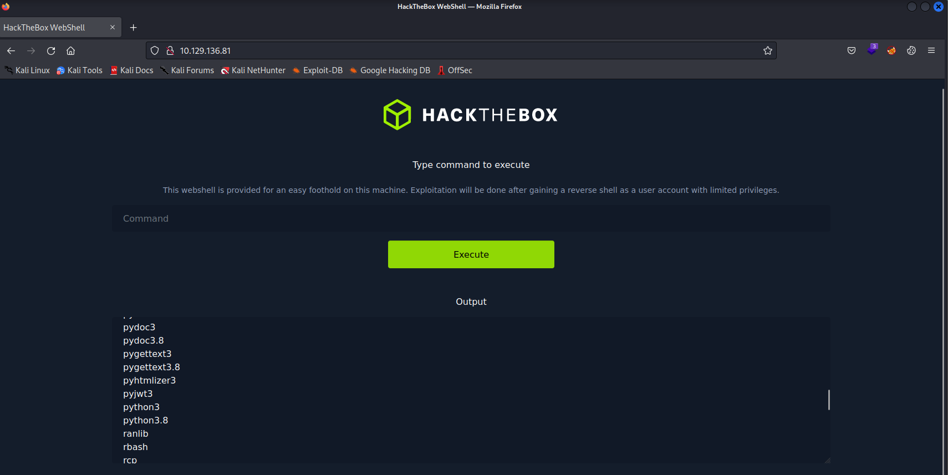Select the rbash output line

pyautogui.click(x=135, y=447)
